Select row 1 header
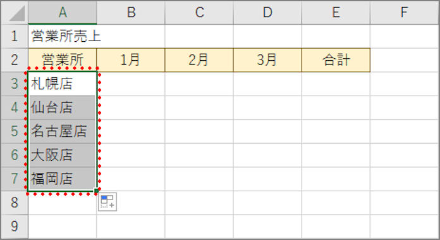This screenshot has width=440, height=240. coord(15,36)
